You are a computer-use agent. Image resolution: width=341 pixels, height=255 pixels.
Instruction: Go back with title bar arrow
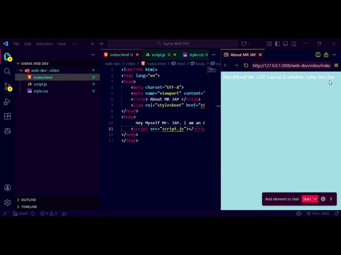pos(93,44)
